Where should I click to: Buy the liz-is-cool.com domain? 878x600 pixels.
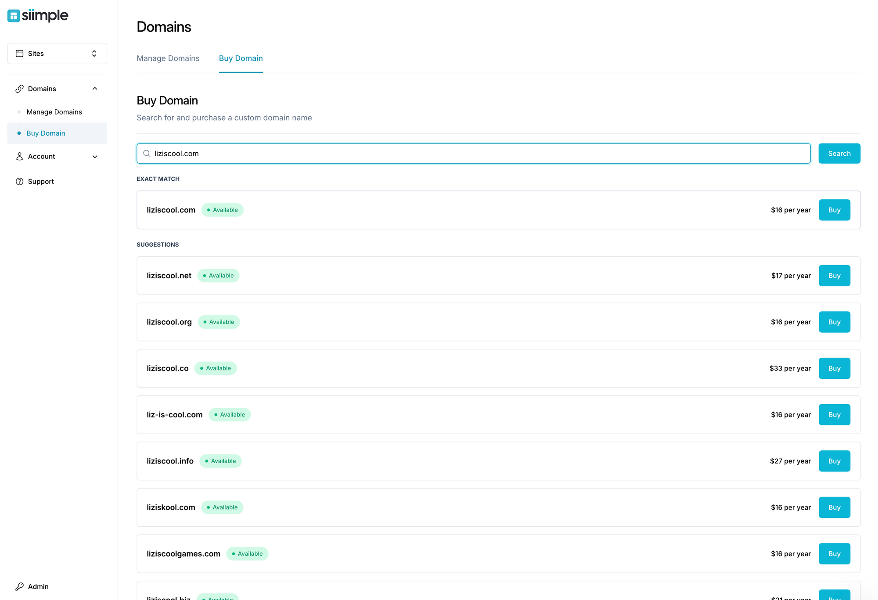coord(834,415)
